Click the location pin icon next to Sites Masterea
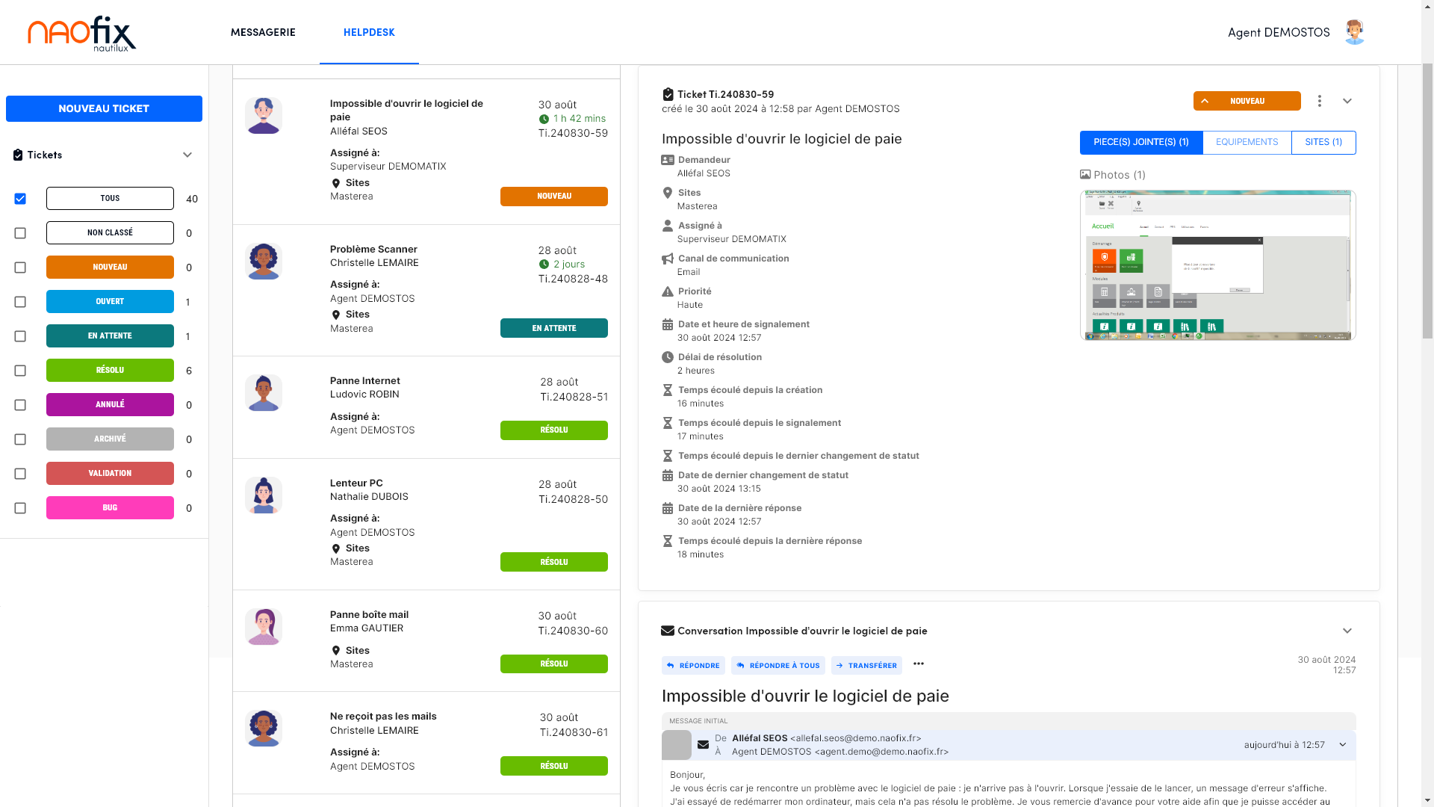This screenshot has height=807, width=1434. click(668, 193)
